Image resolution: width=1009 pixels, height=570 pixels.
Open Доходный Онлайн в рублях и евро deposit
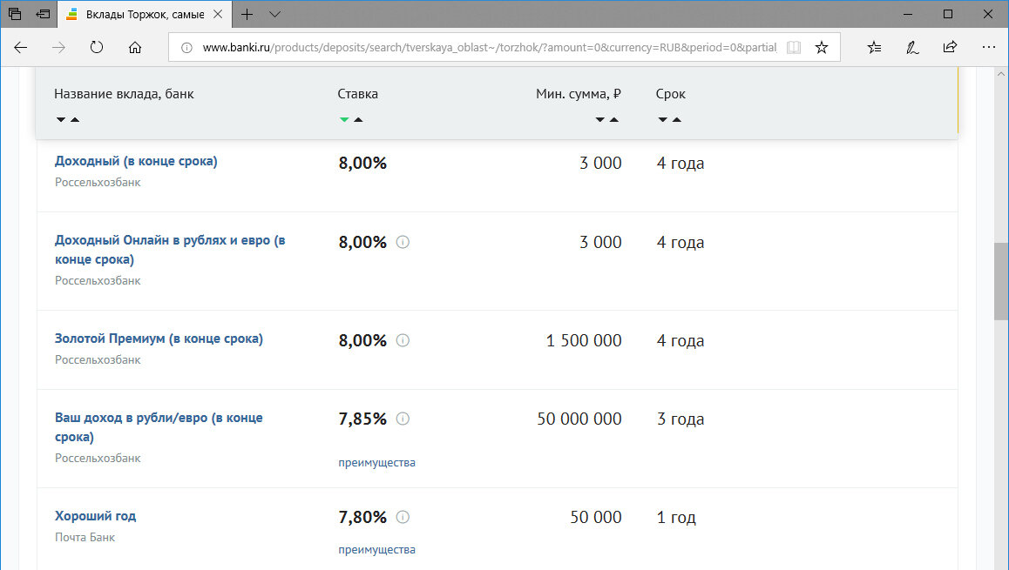[170, 250]
